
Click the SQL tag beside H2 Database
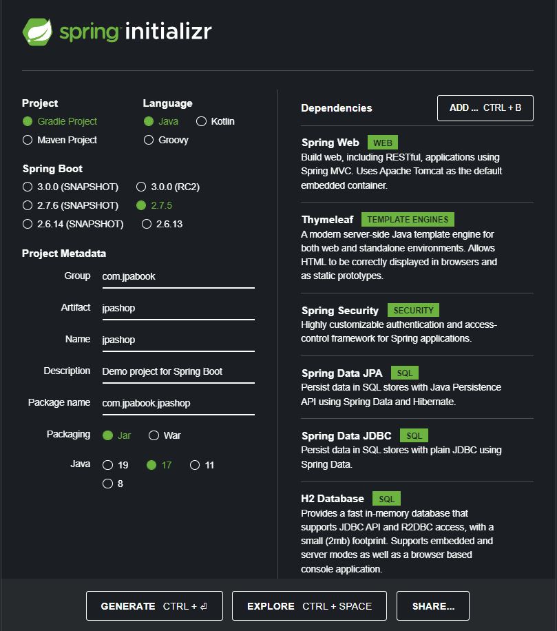click(386, 499)
